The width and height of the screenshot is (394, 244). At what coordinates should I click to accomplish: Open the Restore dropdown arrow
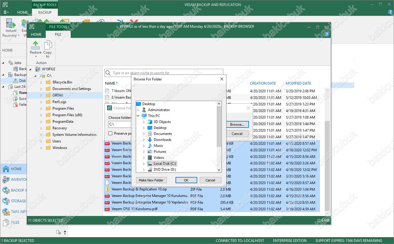36,57
